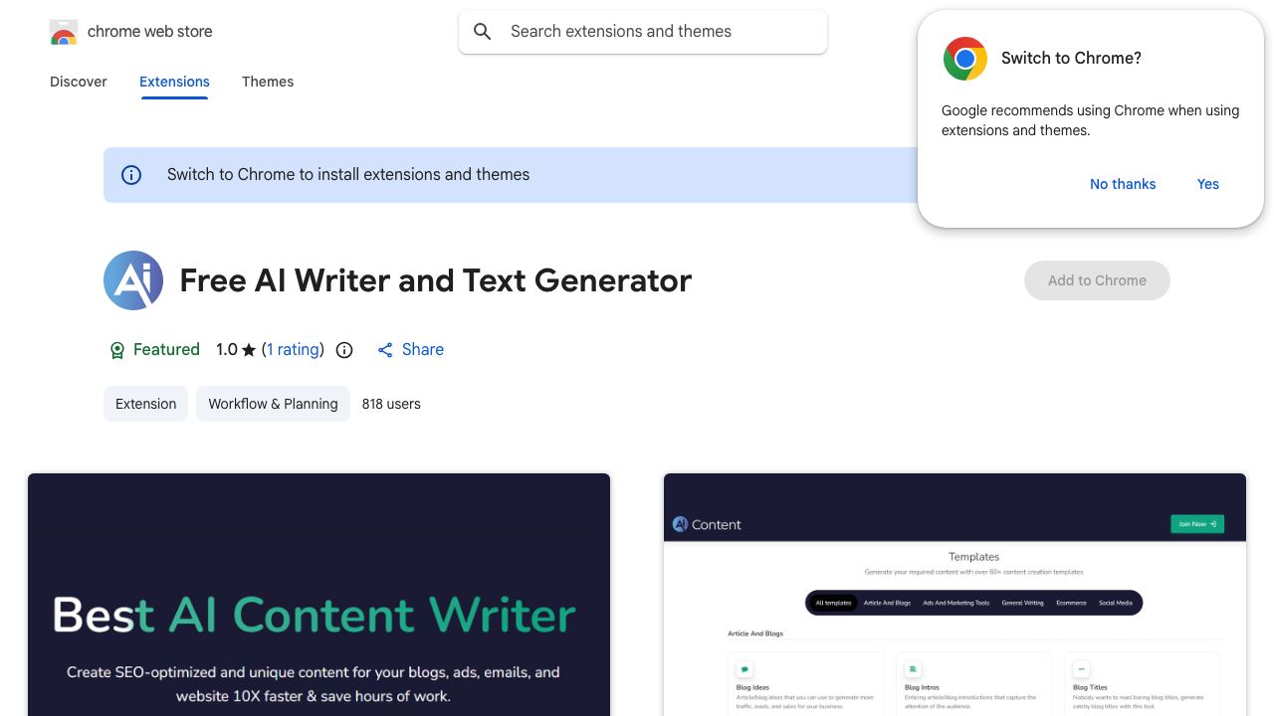Screen dimensions: 1274x716
Task: Click the search magnifier icon
Action: 483,32
